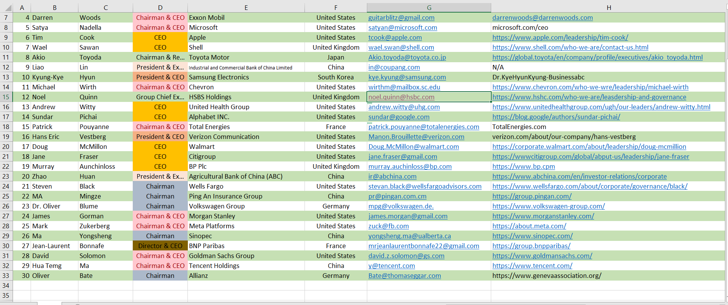Viewport: 728px width, 305px height.
Task: Open the global.toyota akio_toyoda URL
Action: pyautogui.click(x=597, y=57)
